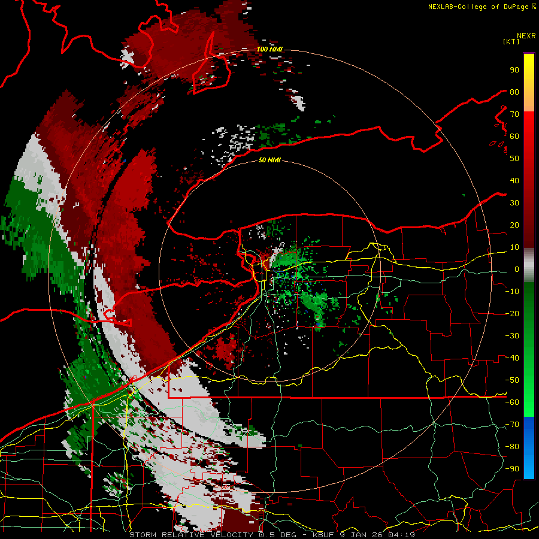Click the 30 value on the velocity scale

(514, 203)
